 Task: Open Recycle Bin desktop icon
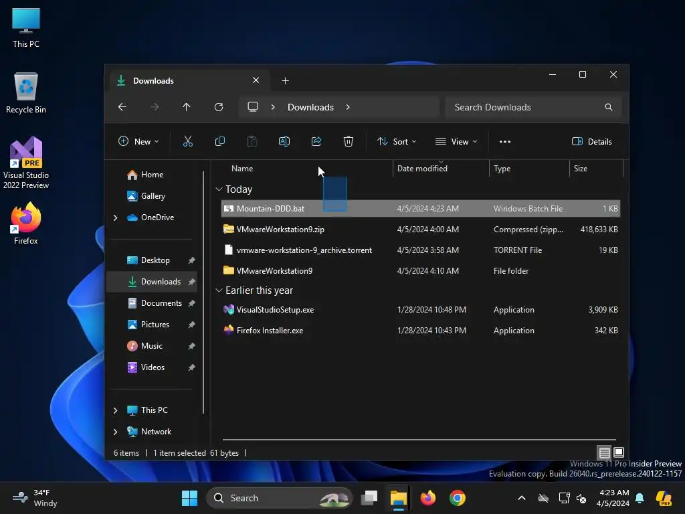point(26,93)
